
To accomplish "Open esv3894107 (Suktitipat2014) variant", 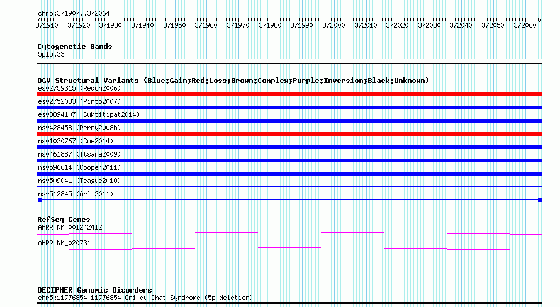I will point(89,114).
